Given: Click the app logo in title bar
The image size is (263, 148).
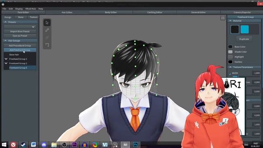Looking at the screenshot, I should pos(3,5).
